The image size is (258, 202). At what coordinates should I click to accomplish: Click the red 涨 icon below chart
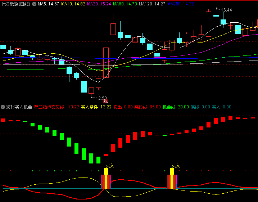coord(105,101)
